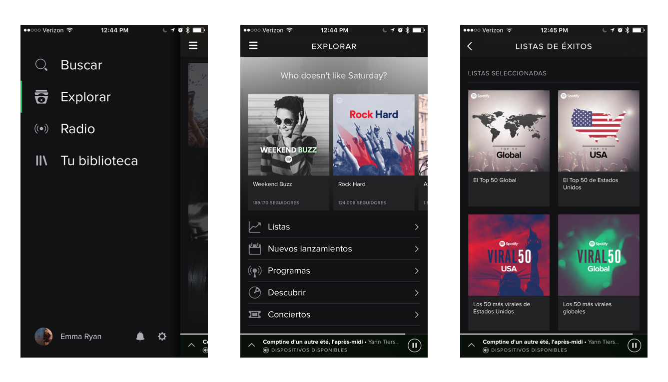Tap the LISTAS SELECCIONADAS section header

[507, 73]
